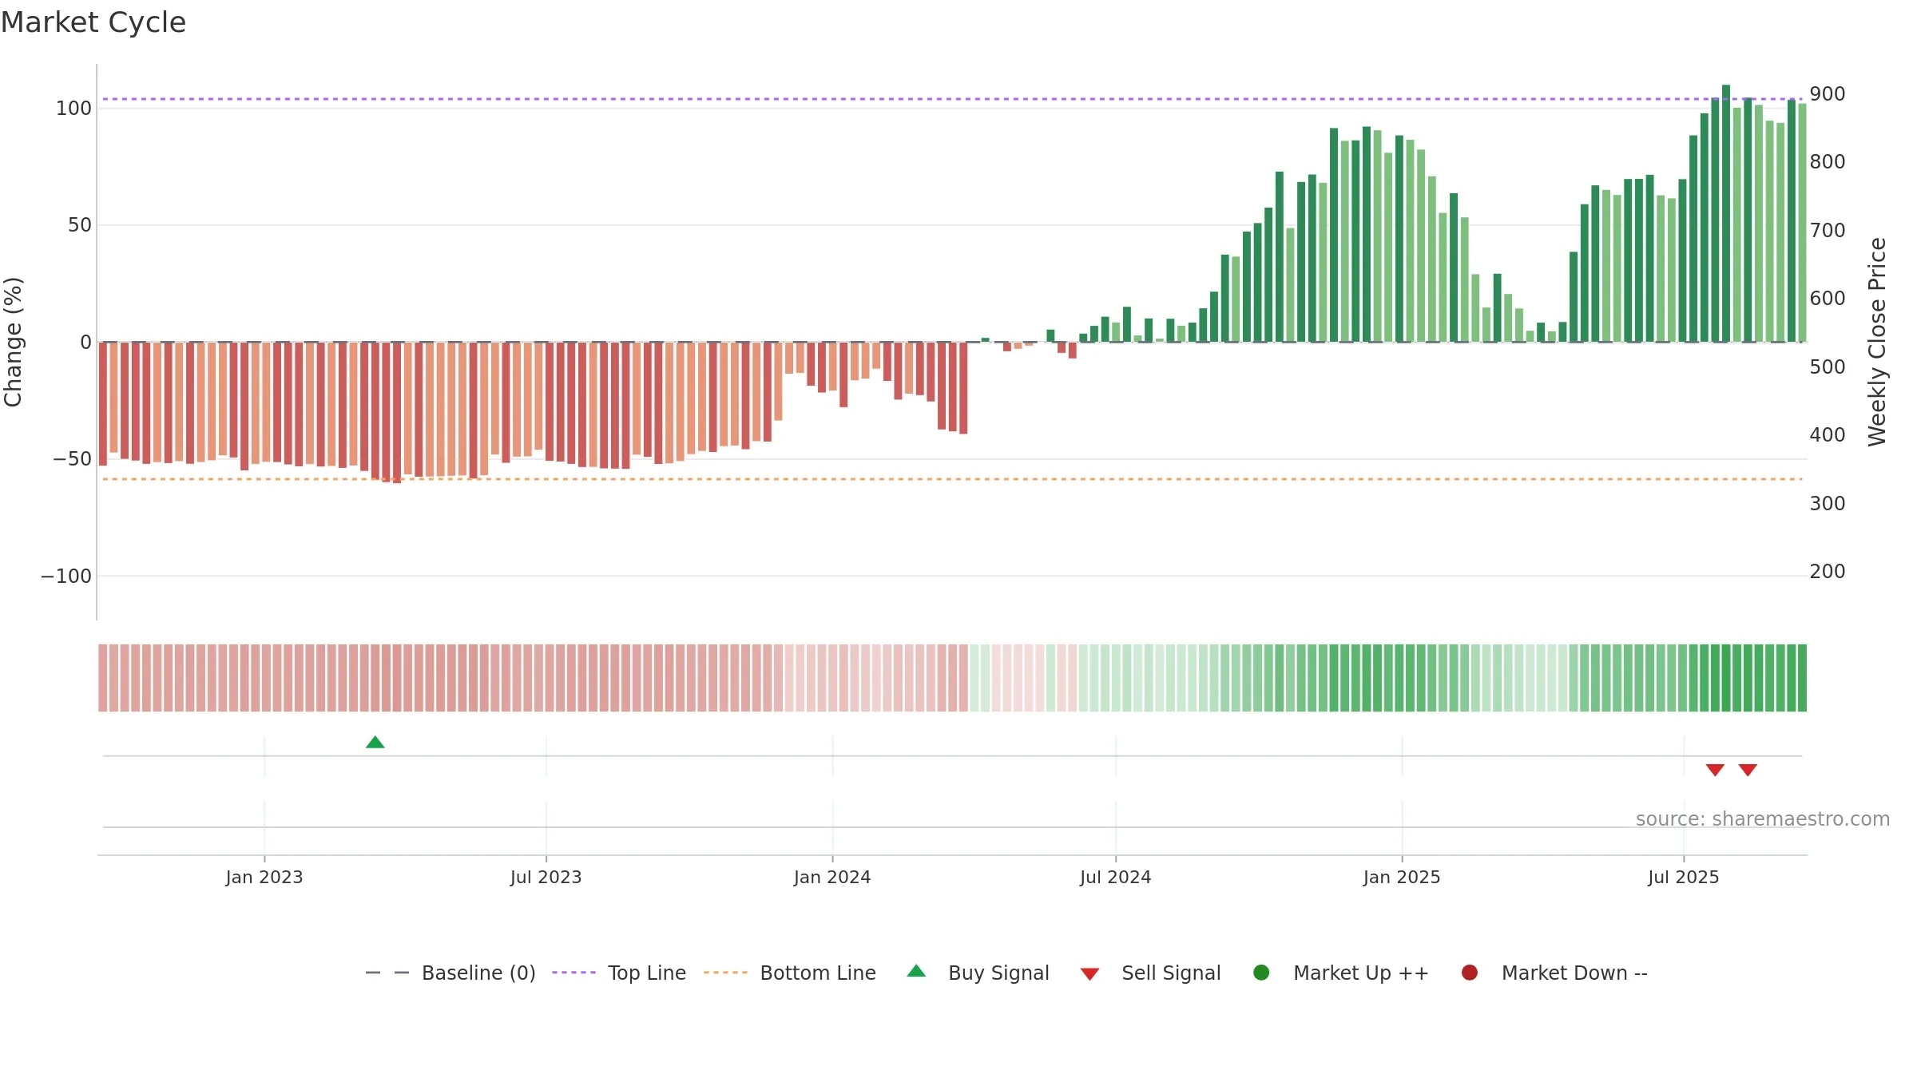Click the Jul 2024 axis label

point(1116,878)
